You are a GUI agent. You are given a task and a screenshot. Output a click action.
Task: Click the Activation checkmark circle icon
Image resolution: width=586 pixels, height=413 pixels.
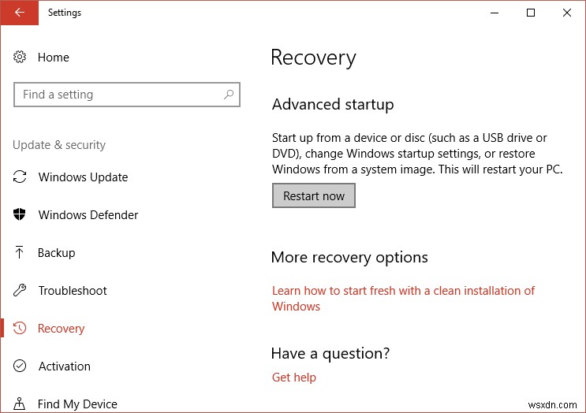coord(21,366)
